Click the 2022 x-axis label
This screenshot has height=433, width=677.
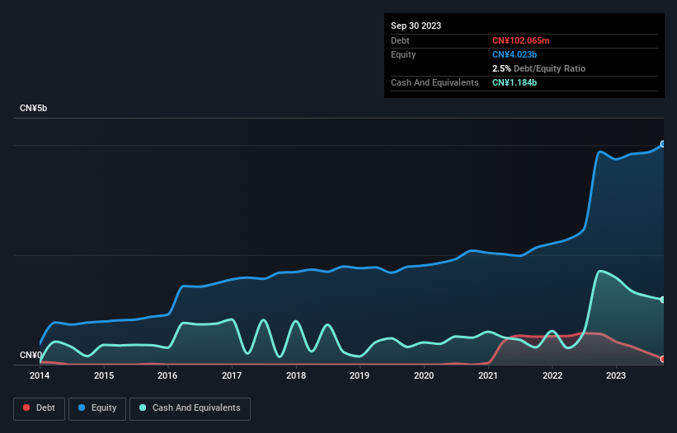pos(552,375)
